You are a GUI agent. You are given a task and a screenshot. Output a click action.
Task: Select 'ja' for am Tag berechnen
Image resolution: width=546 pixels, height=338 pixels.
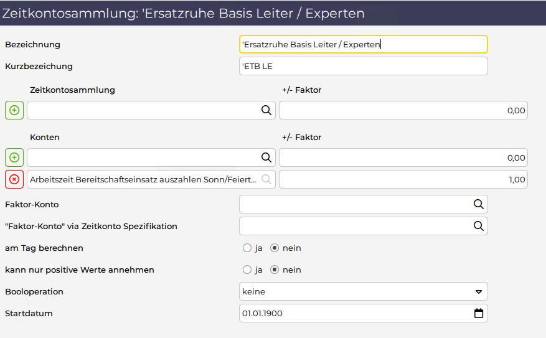247,248
